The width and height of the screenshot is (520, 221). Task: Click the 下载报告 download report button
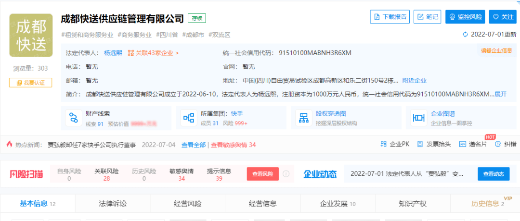pyautogui.click(x=390, y=16)
